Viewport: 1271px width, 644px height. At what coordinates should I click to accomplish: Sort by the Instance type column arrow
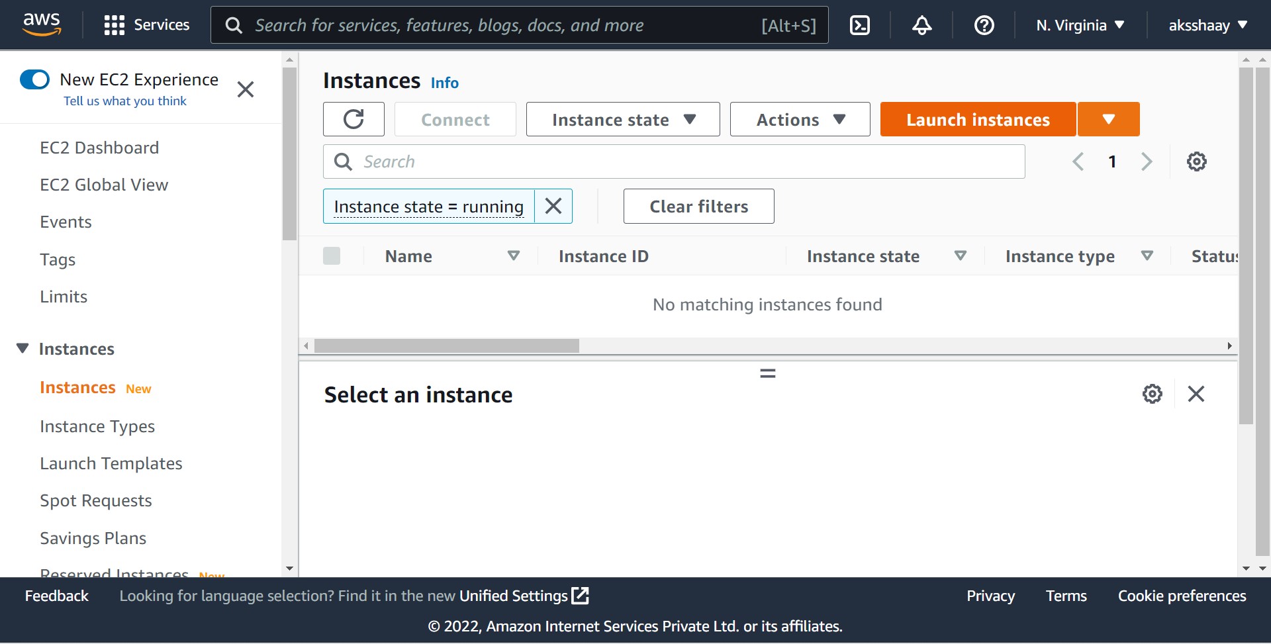[1147, 255]
